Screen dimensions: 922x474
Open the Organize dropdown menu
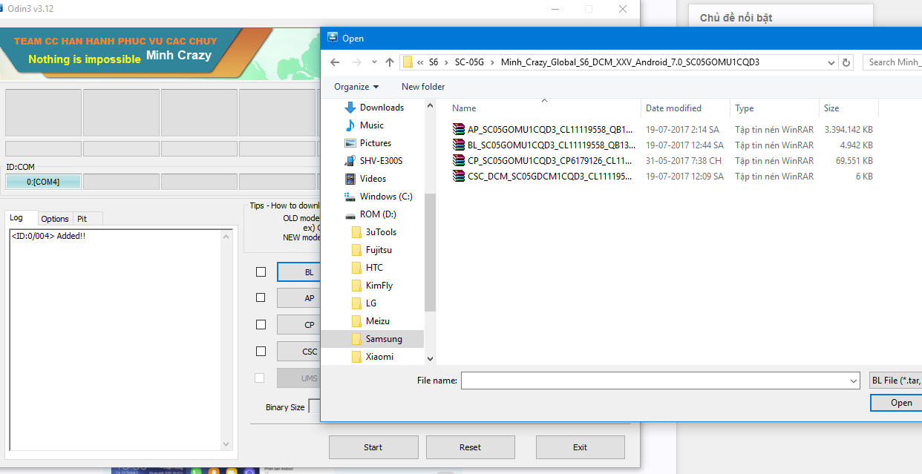[x=356, y=87]
